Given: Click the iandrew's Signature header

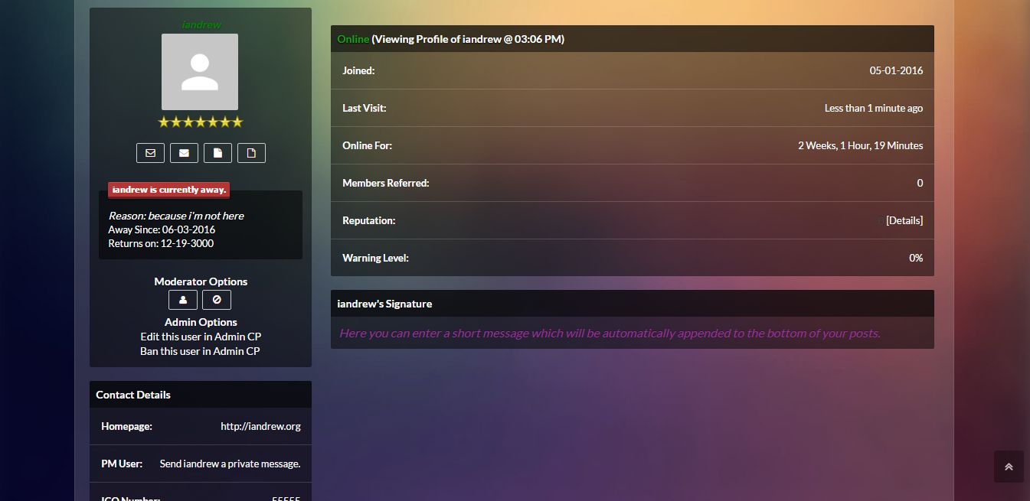Looking at the screenshot, I should tap(633, 304).
